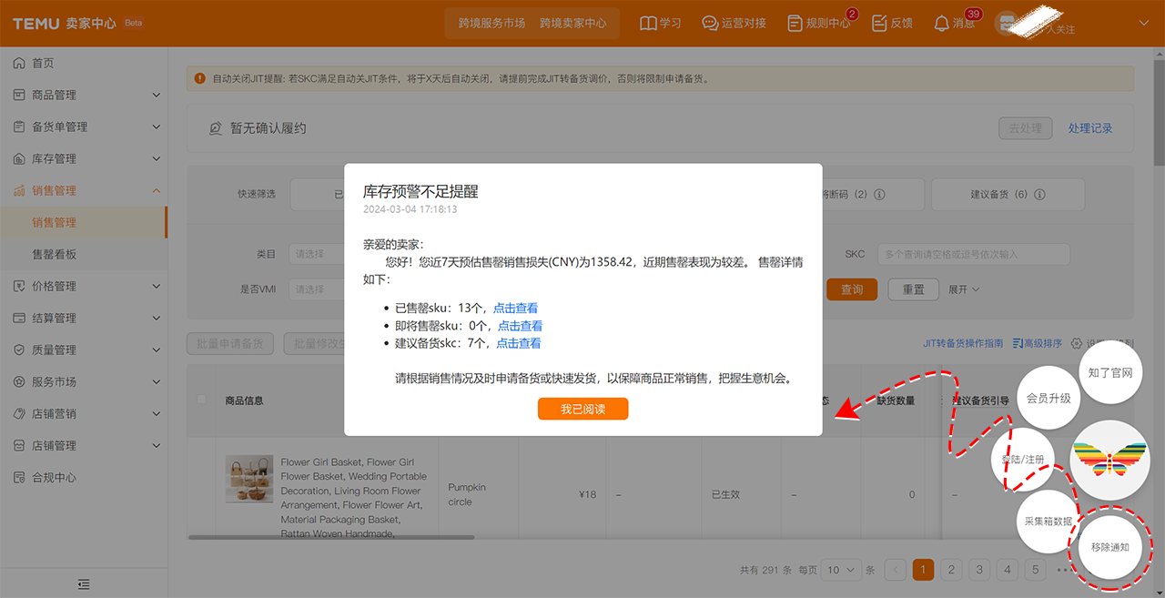Screen dimensions: 1165x598
Task: Click the 消息 bell notification icon
Action: 942,23
